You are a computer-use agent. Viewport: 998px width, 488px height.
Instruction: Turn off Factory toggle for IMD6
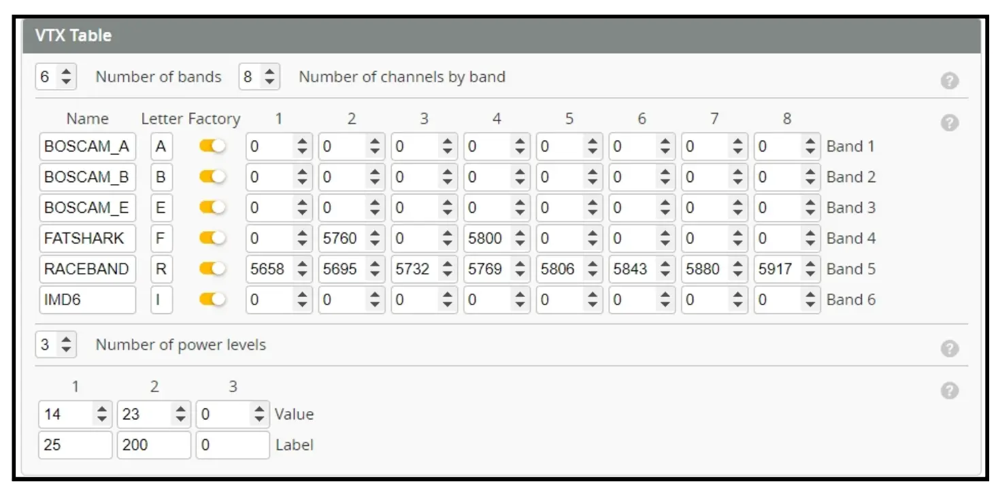[212, 300]
